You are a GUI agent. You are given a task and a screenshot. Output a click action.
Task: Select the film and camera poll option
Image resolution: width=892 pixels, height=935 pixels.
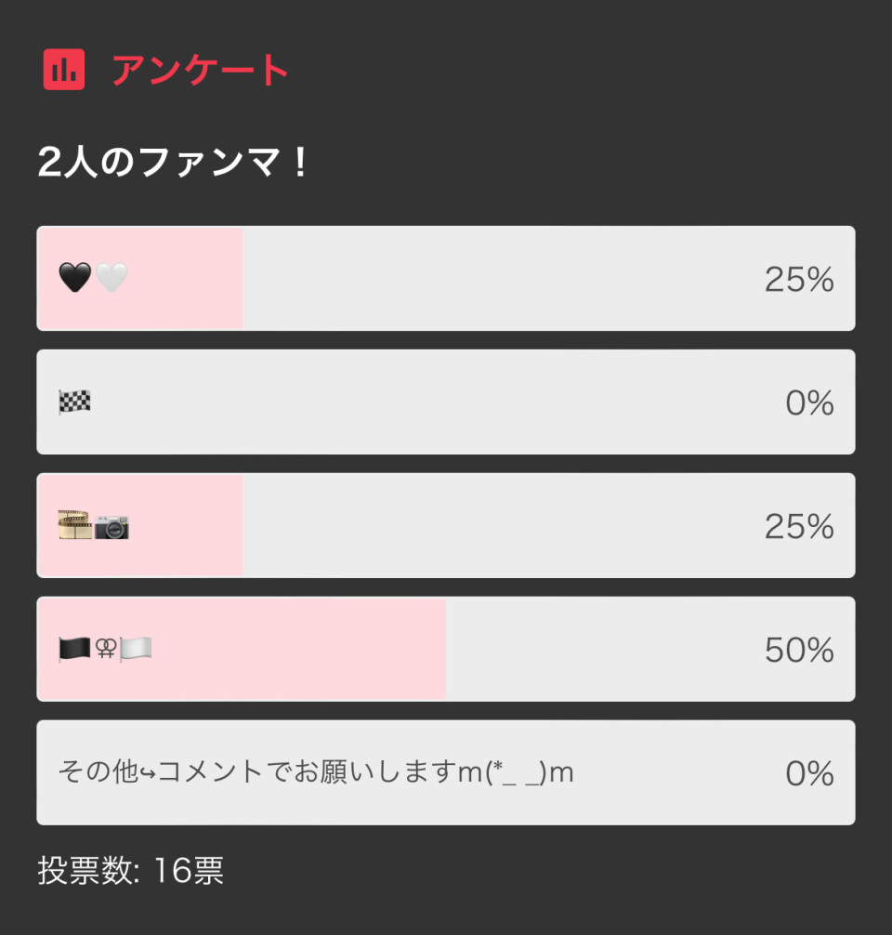coord(446,525)
